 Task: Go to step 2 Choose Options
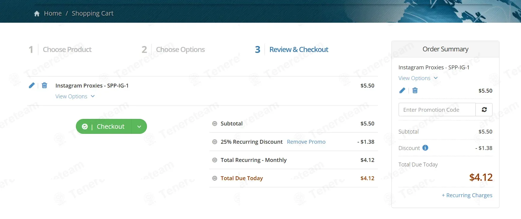[173, 50]
